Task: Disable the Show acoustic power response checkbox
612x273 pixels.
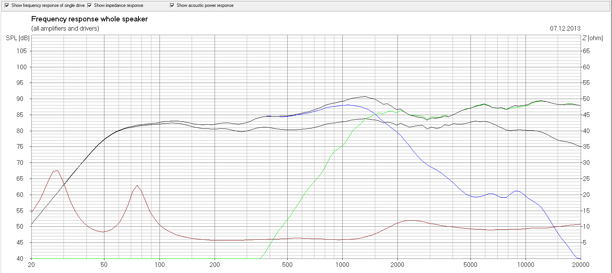Action: click(x=172, y=5)
